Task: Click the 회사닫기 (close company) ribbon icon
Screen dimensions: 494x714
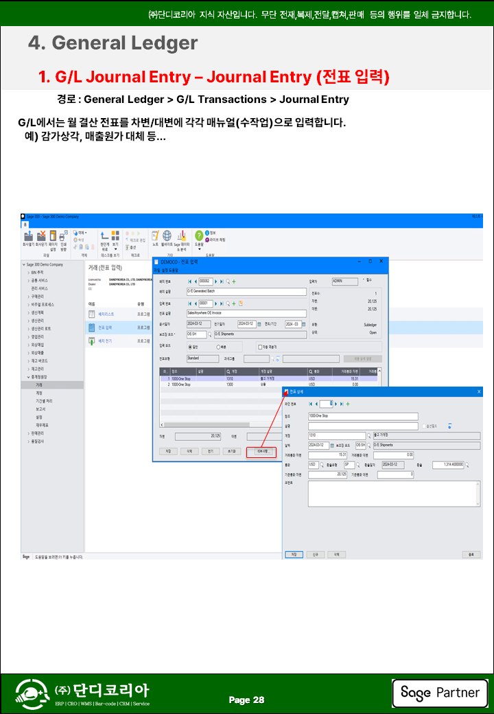Action: tap(41, 235)
